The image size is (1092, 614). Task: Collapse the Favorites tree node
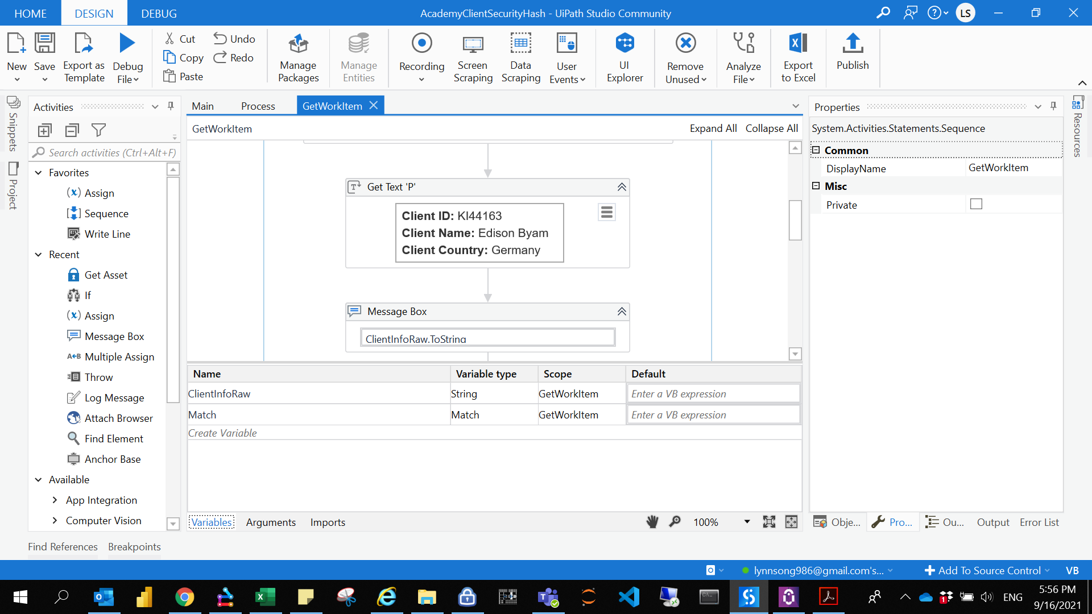(39, 172)
